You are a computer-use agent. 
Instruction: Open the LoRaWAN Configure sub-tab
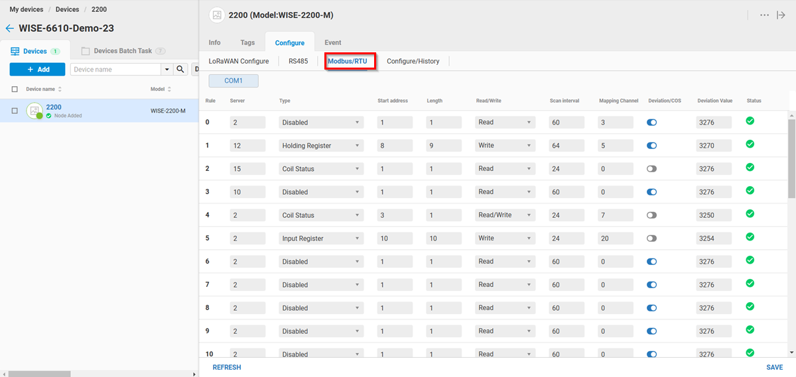coord(239,61)
